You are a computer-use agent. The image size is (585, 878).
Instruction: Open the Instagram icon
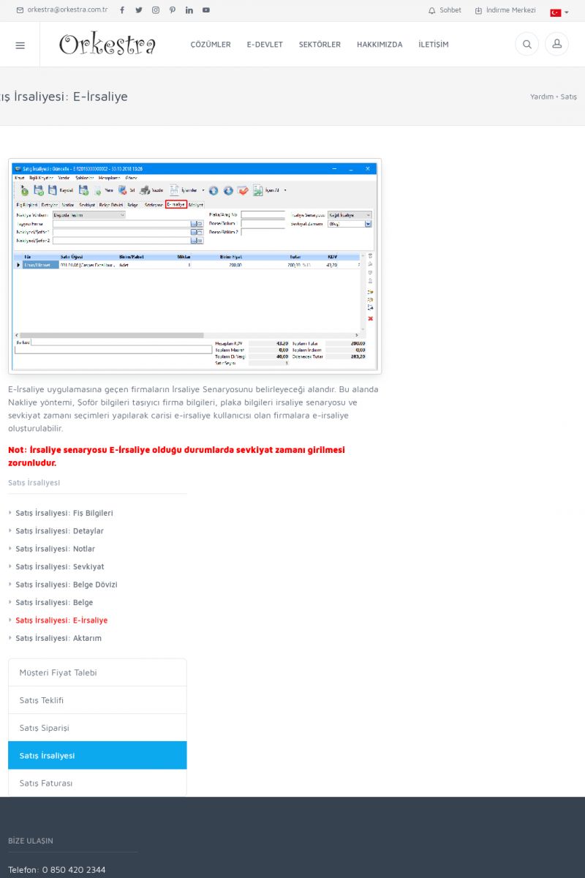tap(156, 10)
